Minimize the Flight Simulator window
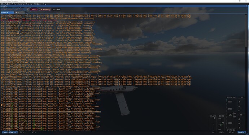Screen dimensions: 249x135 coord(234,1)
